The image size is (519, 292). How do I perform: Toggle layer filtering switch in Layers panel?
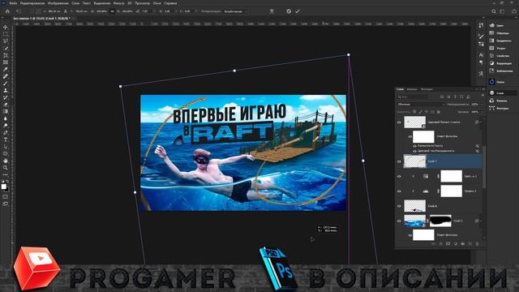click(483, 96)
